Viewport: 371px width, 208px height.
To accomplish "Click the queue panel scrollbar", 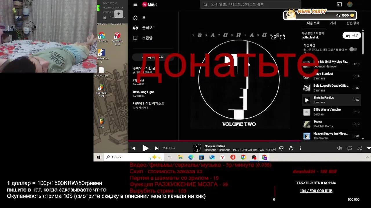I will 363,43.
